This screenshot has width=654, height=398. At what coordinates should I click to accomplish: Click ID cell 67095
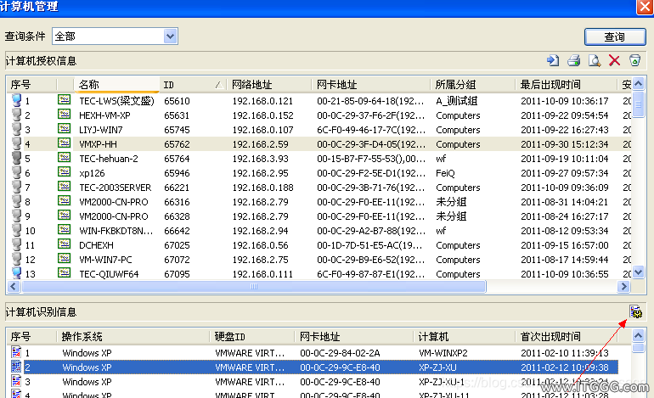click(177, 274)
